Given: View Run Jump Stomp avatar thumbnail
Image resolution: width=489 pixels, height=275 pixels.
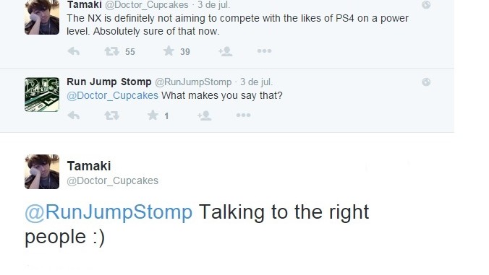Looking at the screenshot, I should point(42,95).
